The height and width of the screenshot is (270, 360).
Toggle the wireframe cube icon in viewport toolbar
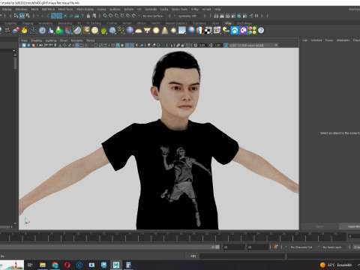coord(113,45)
